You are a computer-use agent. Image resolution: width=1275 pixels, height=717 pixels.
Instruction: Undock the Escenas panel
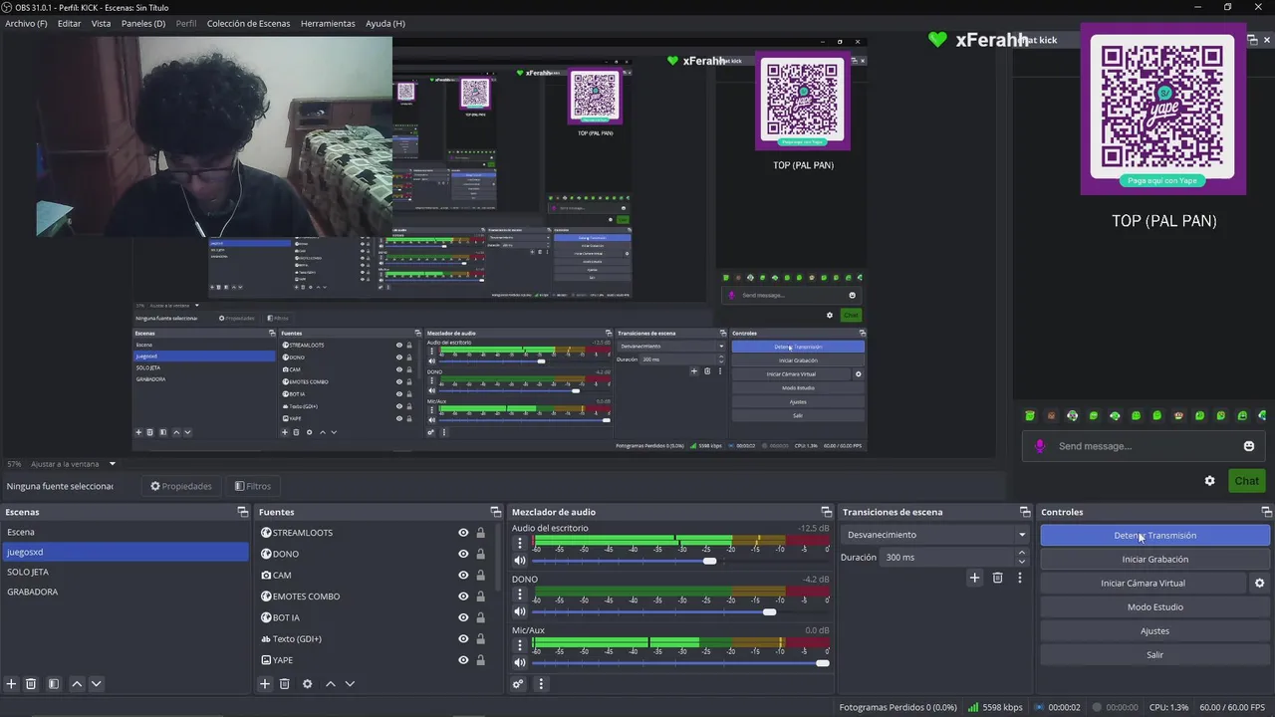[243, 512]
